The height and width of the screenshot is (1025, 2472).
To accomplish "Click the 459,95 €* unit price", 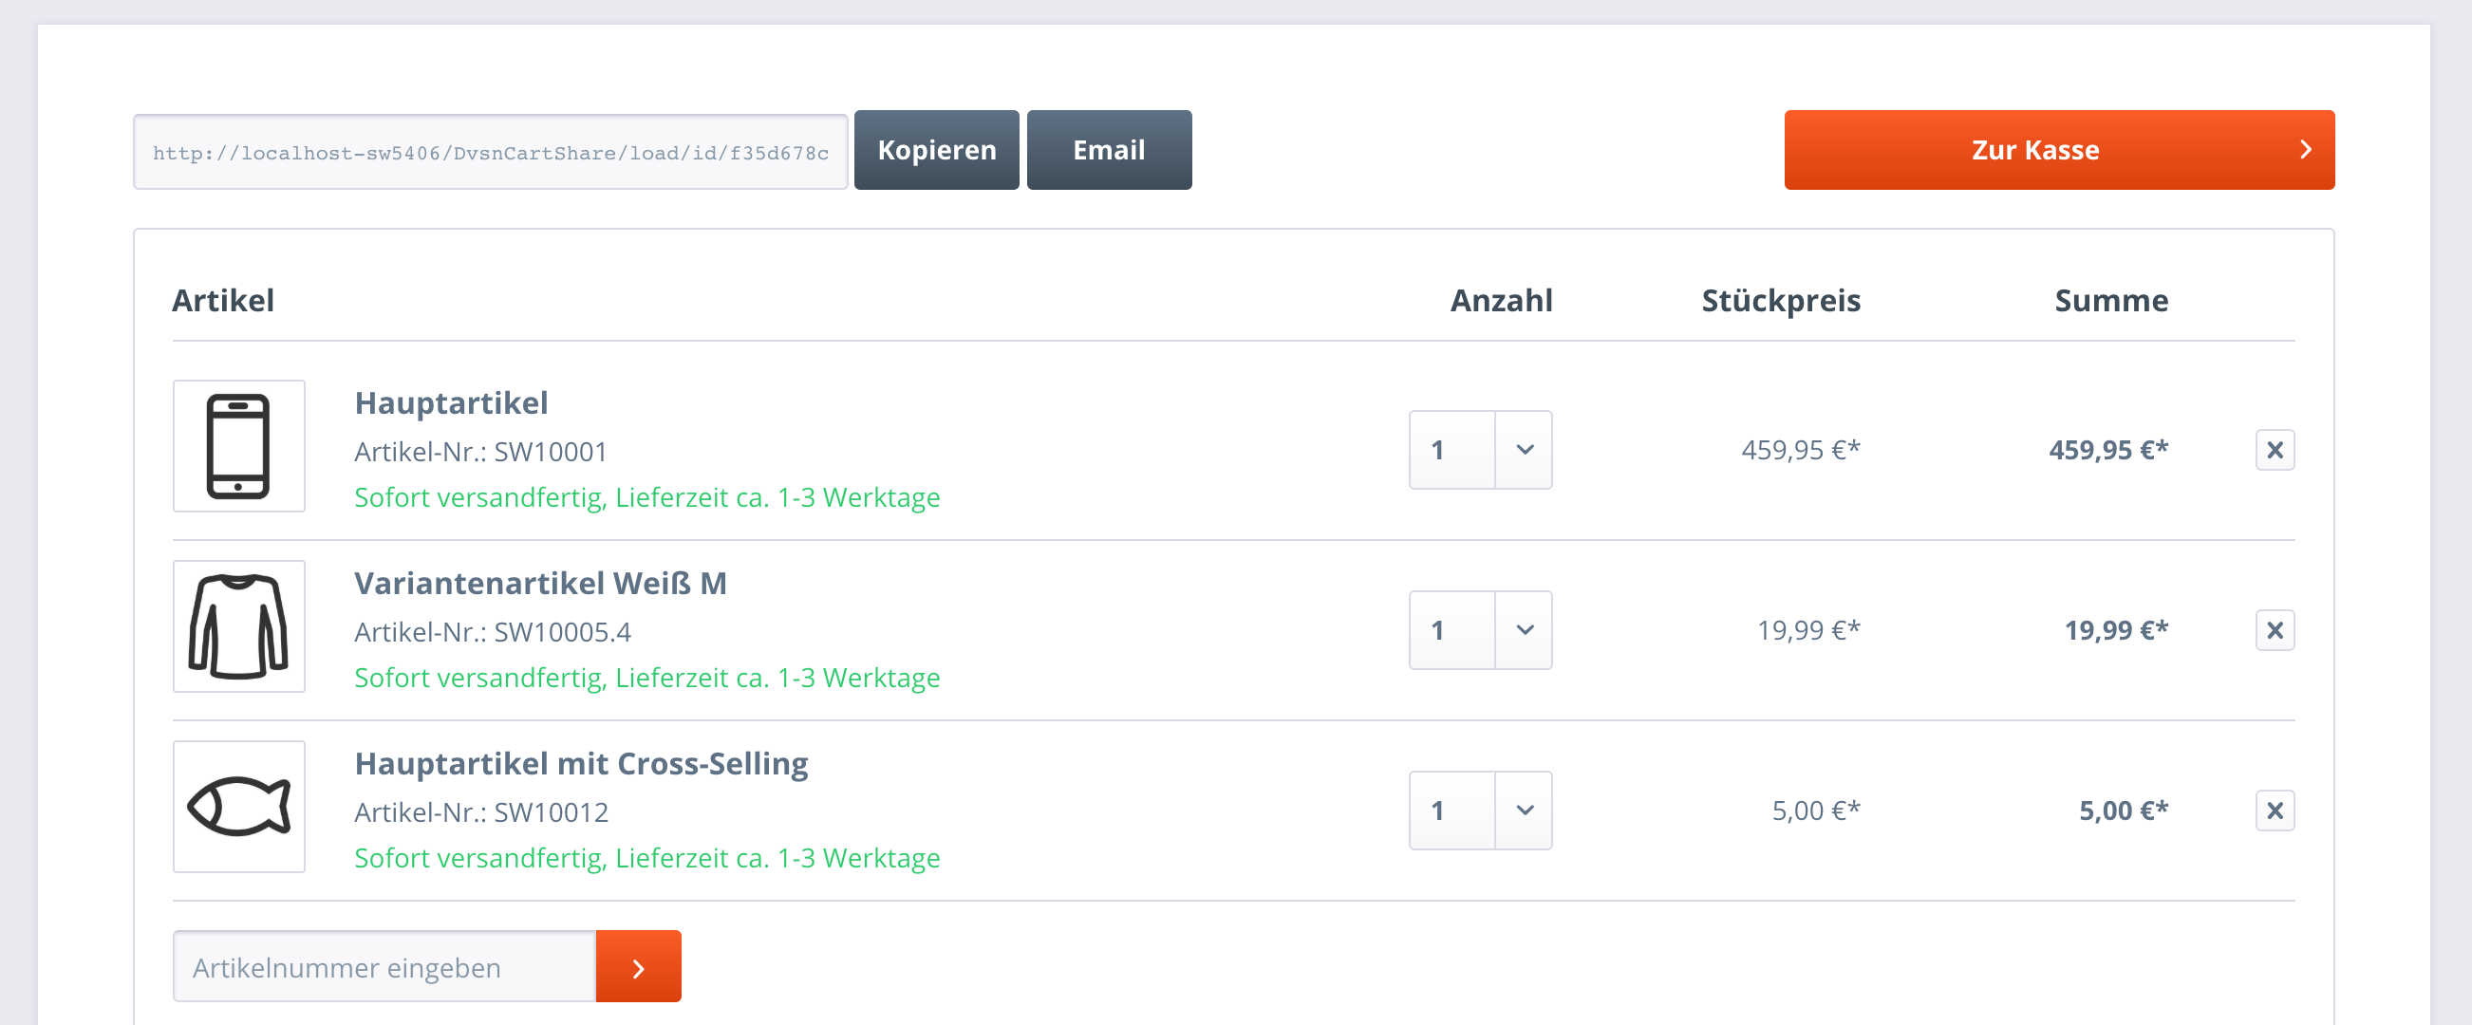I will coord(1800,450).
